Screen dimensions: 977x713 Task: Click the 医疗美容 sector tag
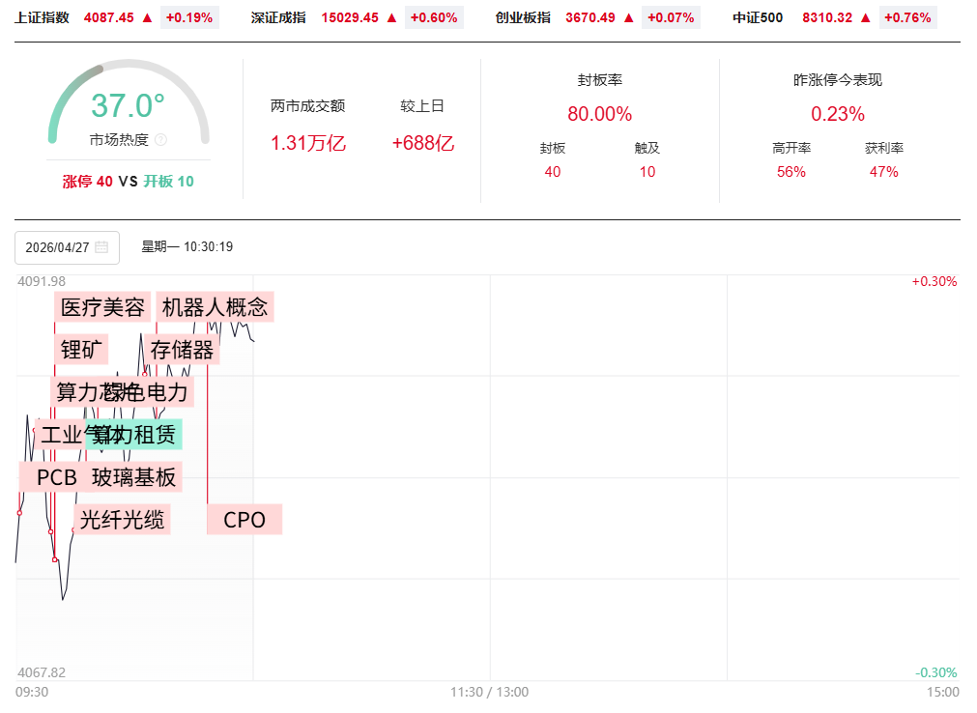coord(102,307)
